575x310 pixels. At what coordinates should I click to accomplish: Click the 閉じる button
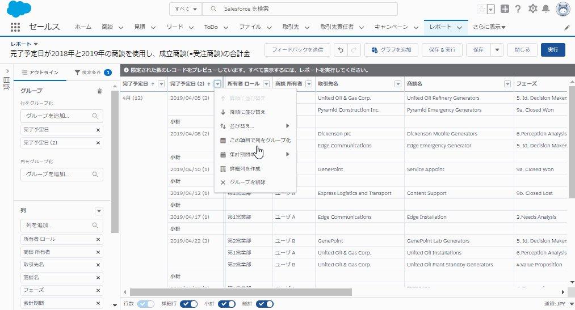(x=522, y=50)
